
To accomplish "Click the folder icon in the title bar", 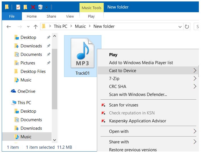I will (x=7, y=7).
